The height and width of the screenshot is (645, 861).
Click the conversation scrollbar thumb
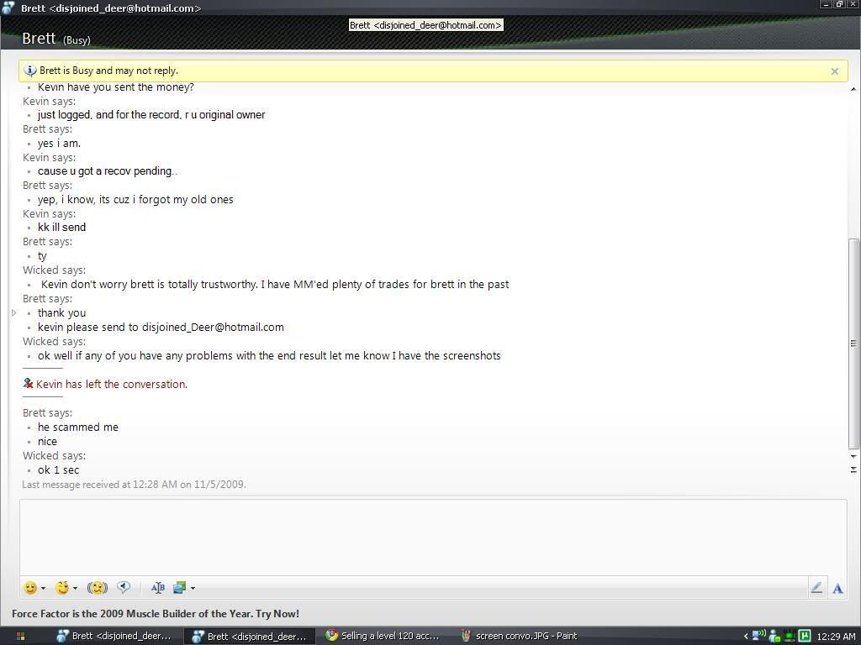tap(853, 343)
